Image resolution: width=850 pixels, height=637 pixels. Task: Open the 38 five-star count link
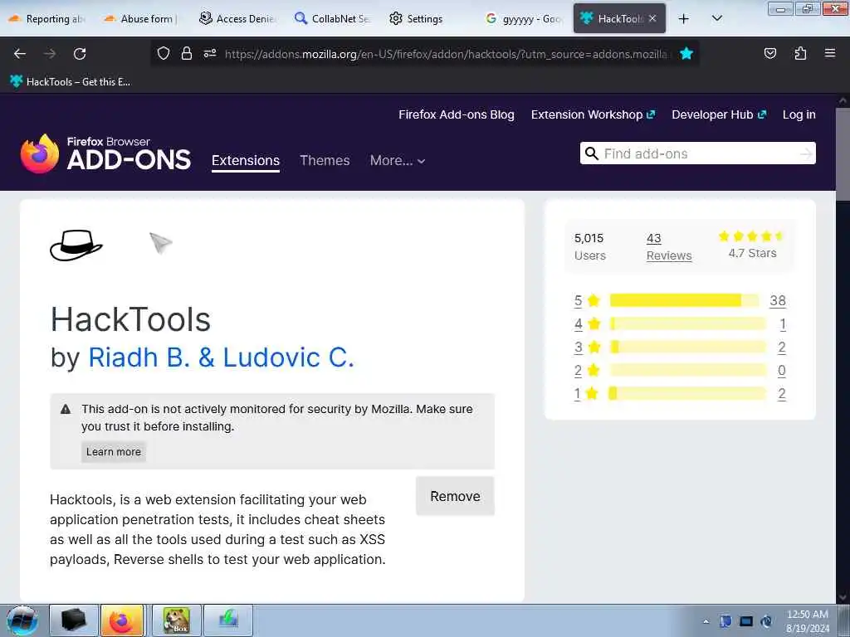click(778, 300)
